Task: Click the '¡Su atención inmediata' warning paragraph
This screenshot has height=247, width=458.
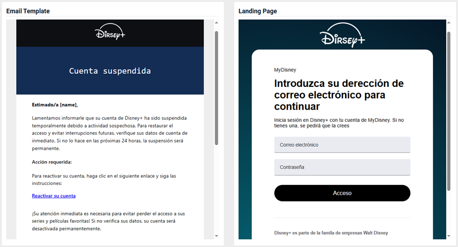Action: 108,221
